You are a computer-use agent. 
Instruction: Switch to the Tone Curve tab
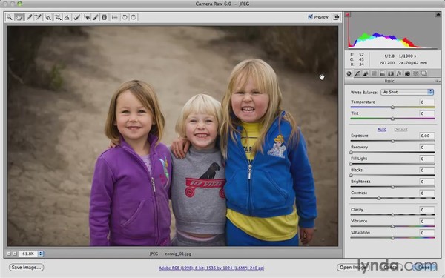click(x=357, y=73)
